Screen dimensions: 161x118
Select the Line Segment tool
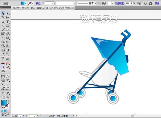click(x=3, y=26)
